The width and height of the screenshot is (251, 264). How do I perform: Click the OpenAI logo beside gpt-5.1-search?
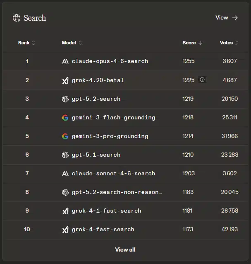click(x=65, y=155)
